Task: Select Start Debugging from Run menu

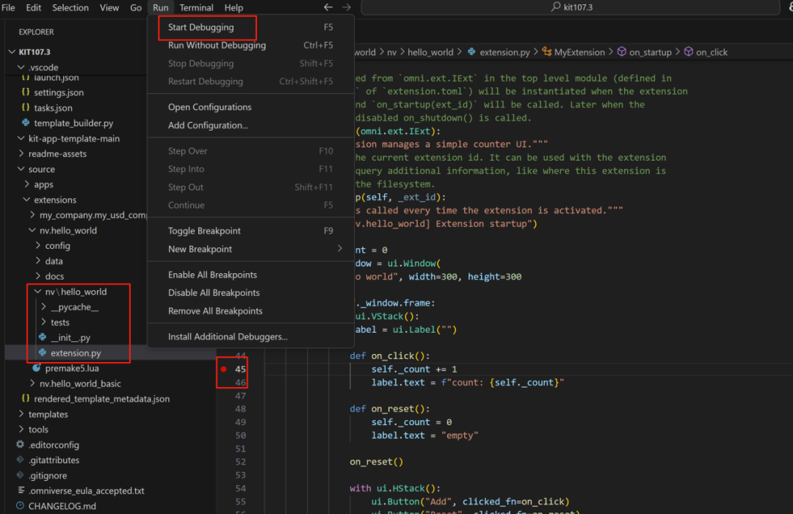Action: [x=200, y=27]
